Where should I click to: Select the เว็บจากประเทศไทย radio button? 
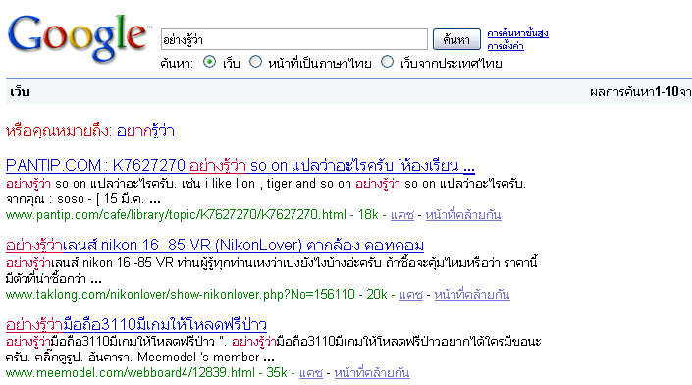coord(387,62)
